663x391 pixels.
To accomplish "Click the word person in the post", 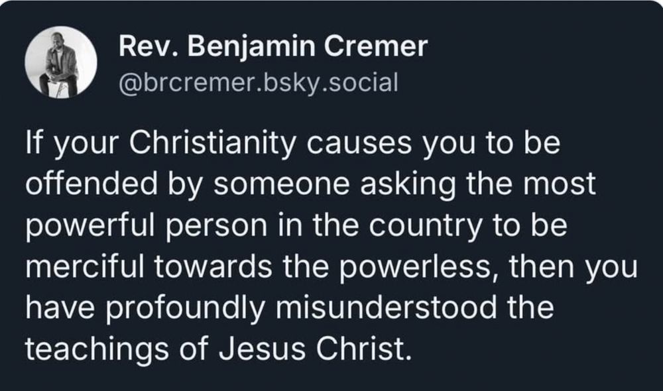I will [217, 227].
